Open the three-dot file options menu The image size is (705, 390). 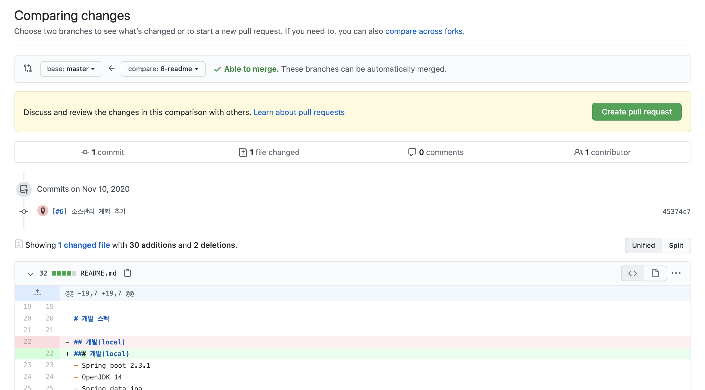(676, 273)
